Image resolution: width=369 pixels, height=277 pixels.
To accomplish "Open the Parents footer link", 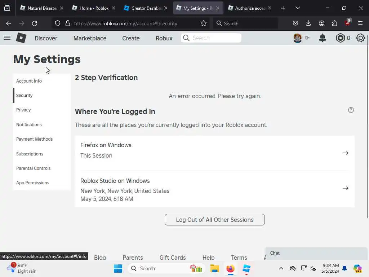I will 133,257.
